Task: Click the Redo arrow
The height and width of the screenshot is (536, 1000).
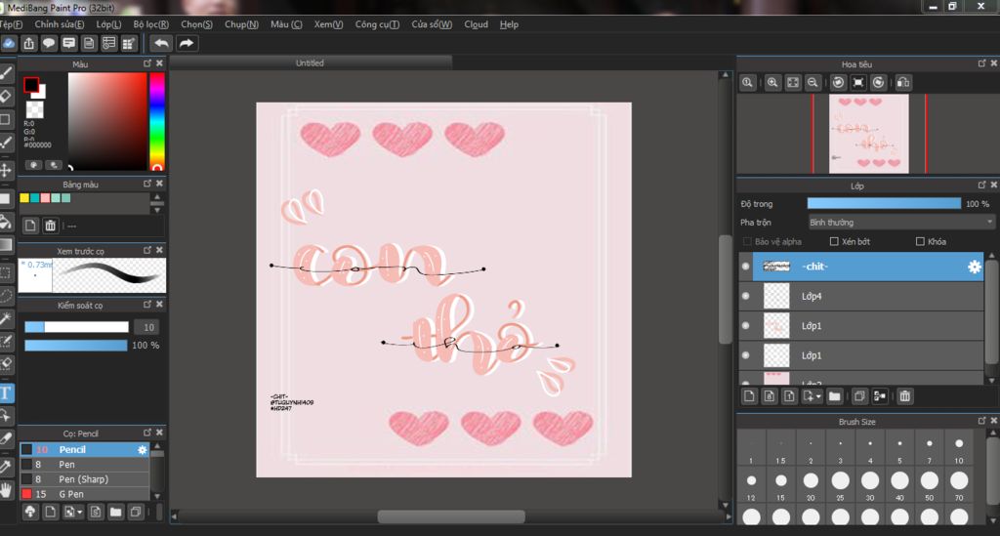Action: pyautogui.click(x=187, y=43)
